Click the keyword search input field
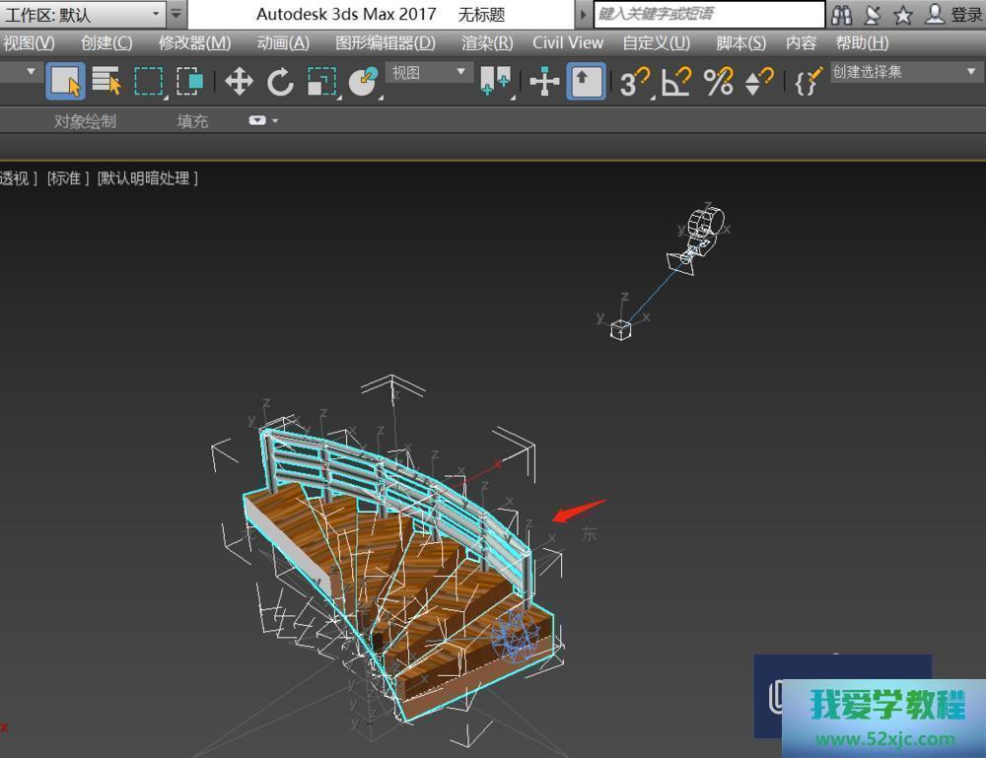 coord(709,15)
